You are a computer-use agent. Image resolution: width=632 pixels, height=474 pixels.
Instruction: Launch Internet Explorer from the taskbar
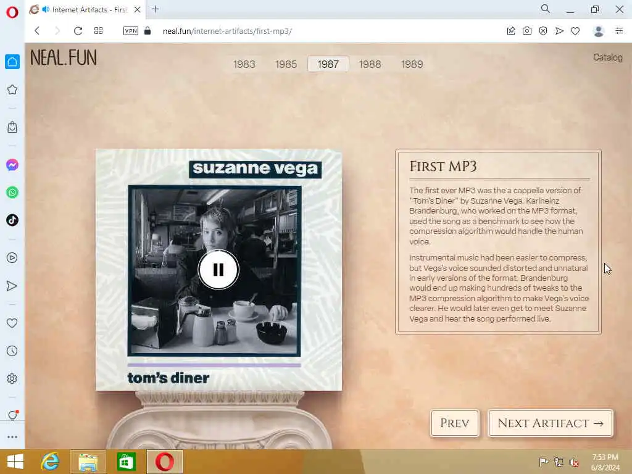click(50, 462)
